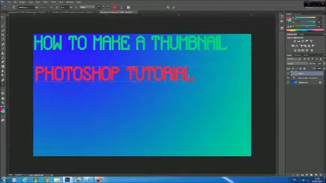Hide the selected top text layer

coord(288,73)
